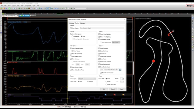Uncheck Show Channel Legend
Viewport: 194px width, 109px height.
(x=71, y=48)
